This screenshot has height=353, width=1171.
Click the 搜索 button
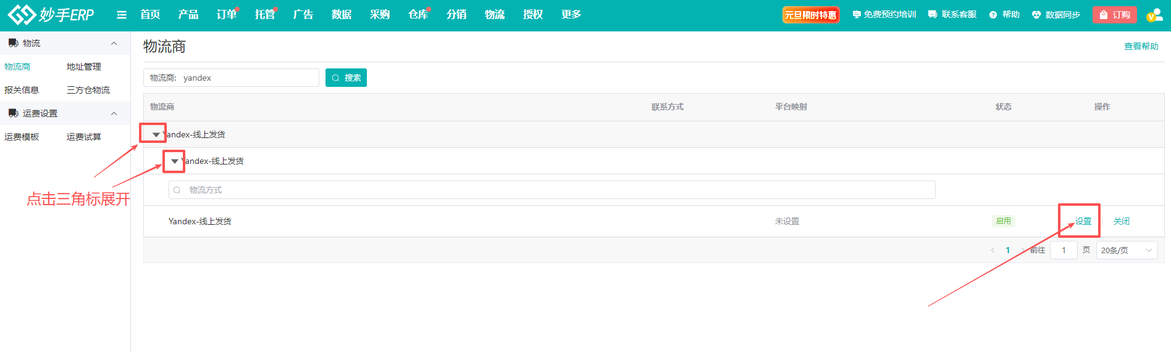pos(346,78)
